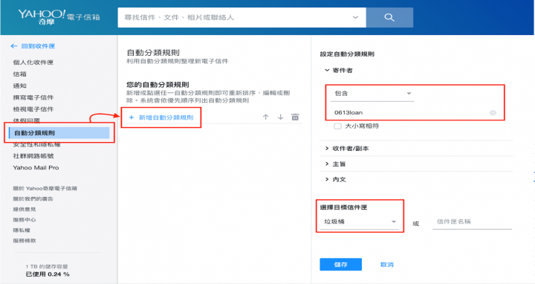
Task: Expand the 主旨 section
Action: pos(335,164)
